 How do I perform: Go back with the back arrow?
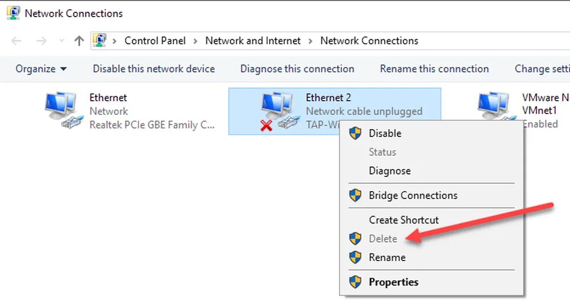pyautogui.click(x=17, y=41)
